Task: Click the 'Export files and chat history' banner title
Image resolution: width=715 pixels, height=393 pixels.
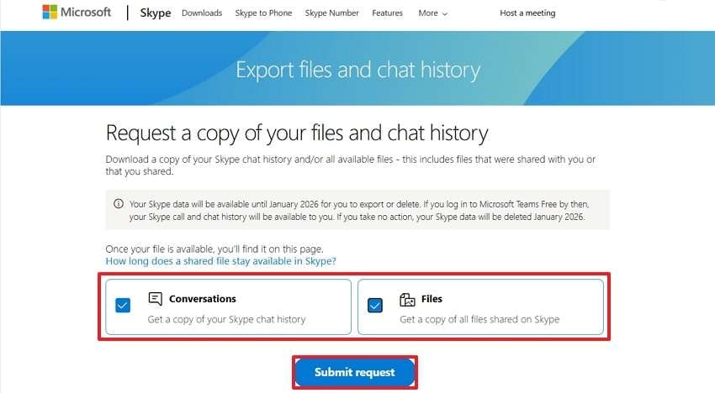Action: [358, 70]
